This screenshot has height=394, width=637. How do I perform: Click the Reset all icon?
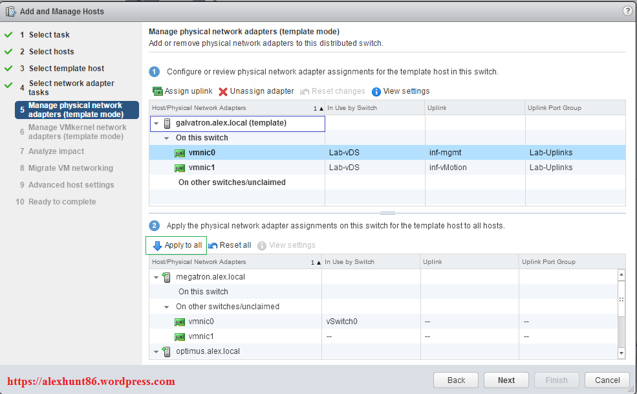pos(213,246)
